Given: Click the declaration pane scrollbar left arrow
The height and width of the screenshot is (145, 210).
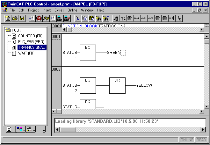Looking at the screenshot, I should click(x=64, y=29).
